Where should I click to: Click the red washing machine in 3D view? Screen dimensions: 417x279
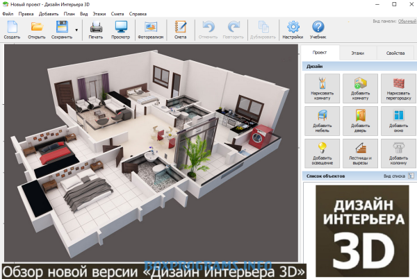260,137
